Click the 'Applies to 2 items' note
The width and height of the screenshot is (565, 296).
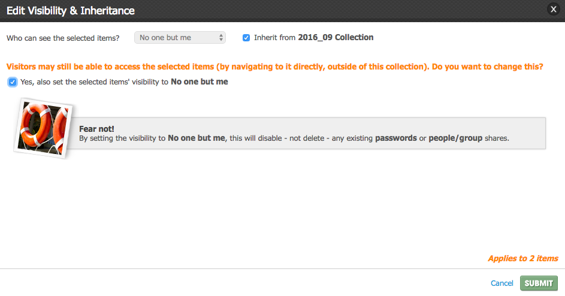pyautogui.click(x=523, y=258)
